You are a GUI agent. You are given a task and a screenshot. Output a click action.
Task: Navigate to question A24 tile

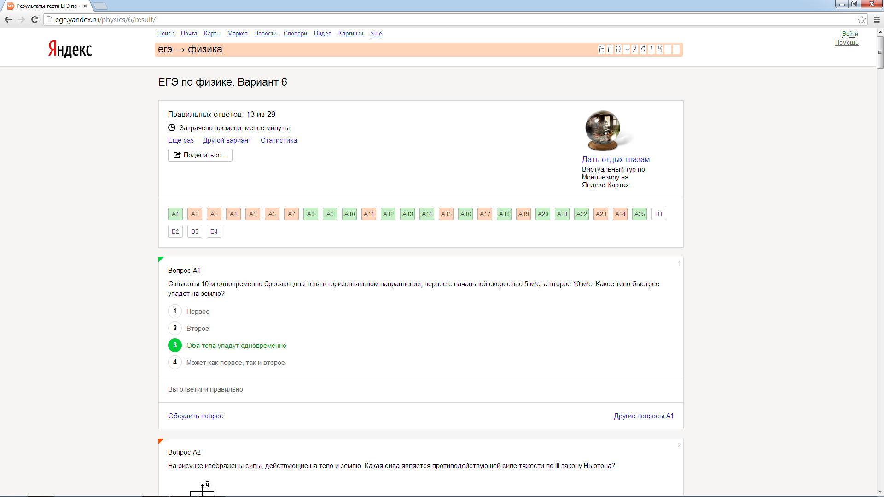click(620, 214)
